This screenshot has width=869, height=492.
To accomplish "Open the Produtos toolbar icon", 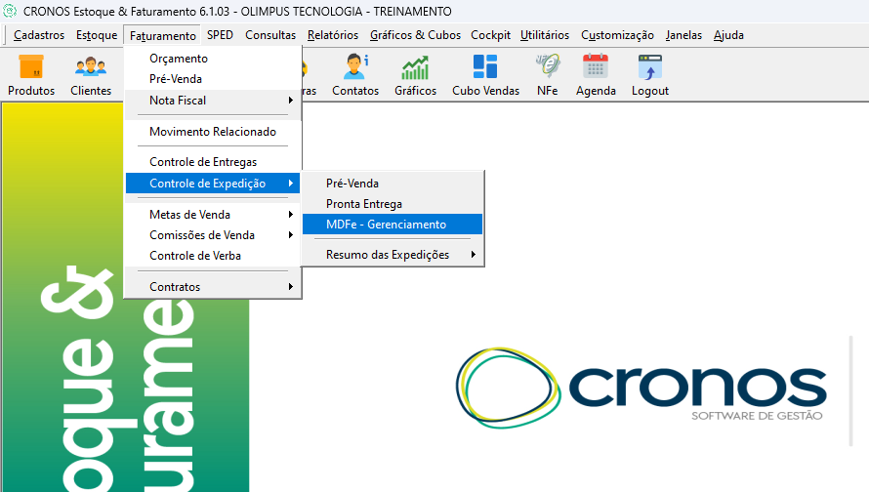I will point(31,75).
